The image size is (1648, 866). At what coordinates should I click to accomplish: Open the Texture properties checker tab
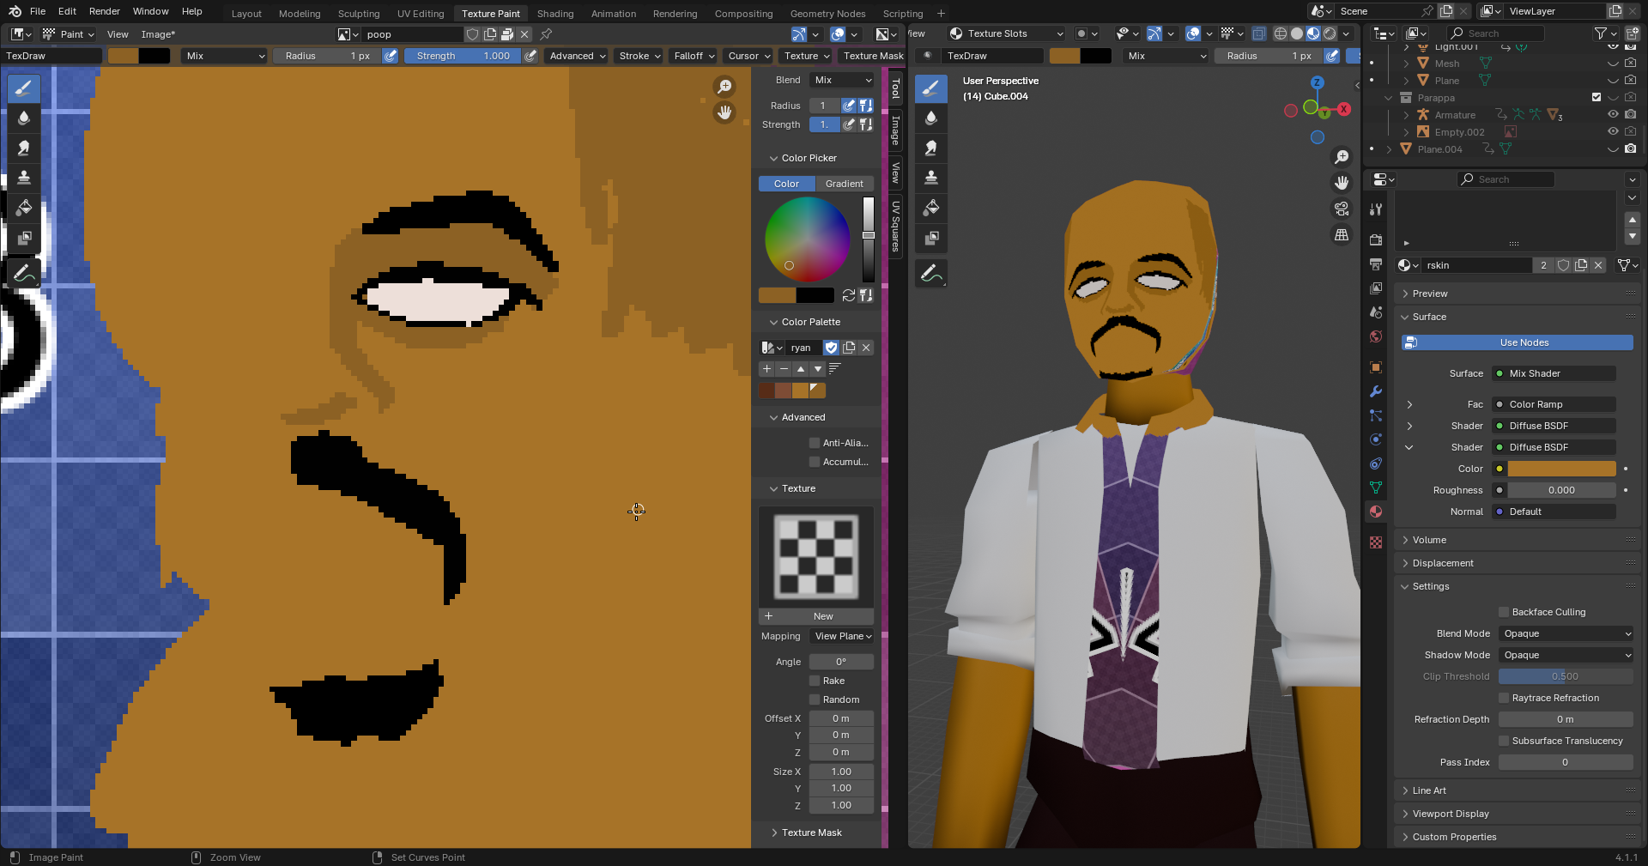click(1376, 542)
